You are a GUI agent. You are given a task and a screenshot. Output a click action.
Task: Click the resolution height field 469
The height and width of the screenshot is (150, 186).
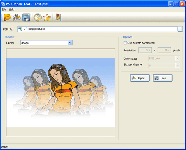click(164, 50)
